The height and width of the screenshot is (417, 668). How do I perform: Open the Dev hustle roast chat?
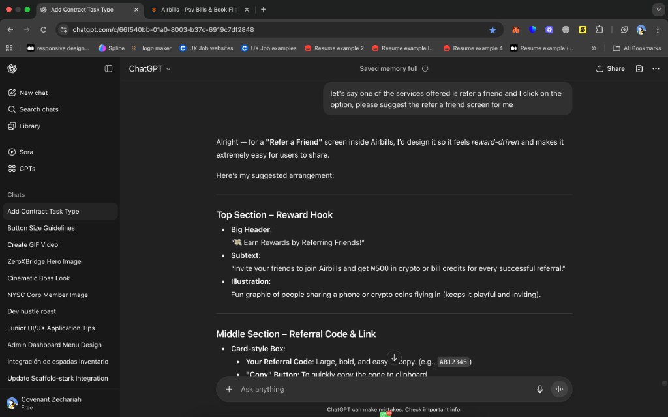tap(60, 311)
